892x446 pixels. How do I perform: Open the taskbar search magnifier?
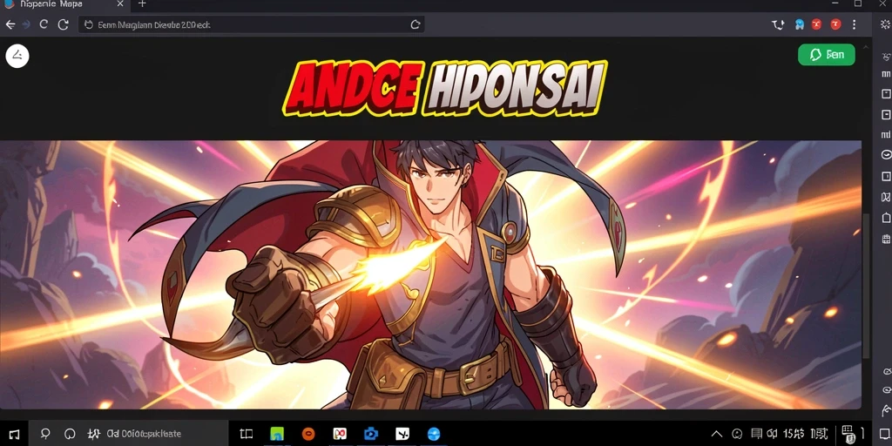point(45,434)
